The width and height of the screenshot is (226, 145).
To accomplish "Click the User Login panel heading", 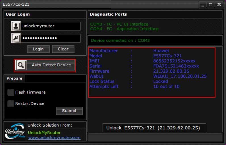I will (x=18, y=14).
